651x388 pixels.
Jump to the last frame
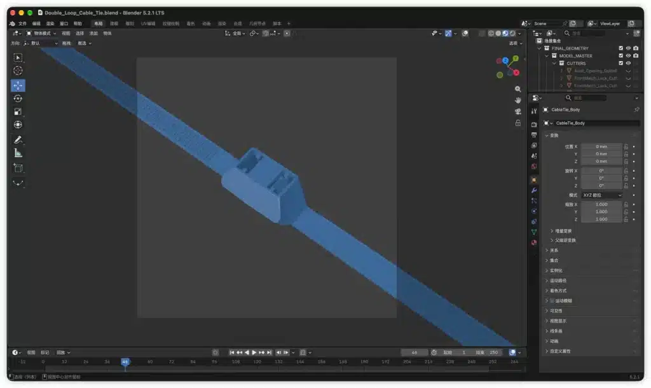coord(269,352)
